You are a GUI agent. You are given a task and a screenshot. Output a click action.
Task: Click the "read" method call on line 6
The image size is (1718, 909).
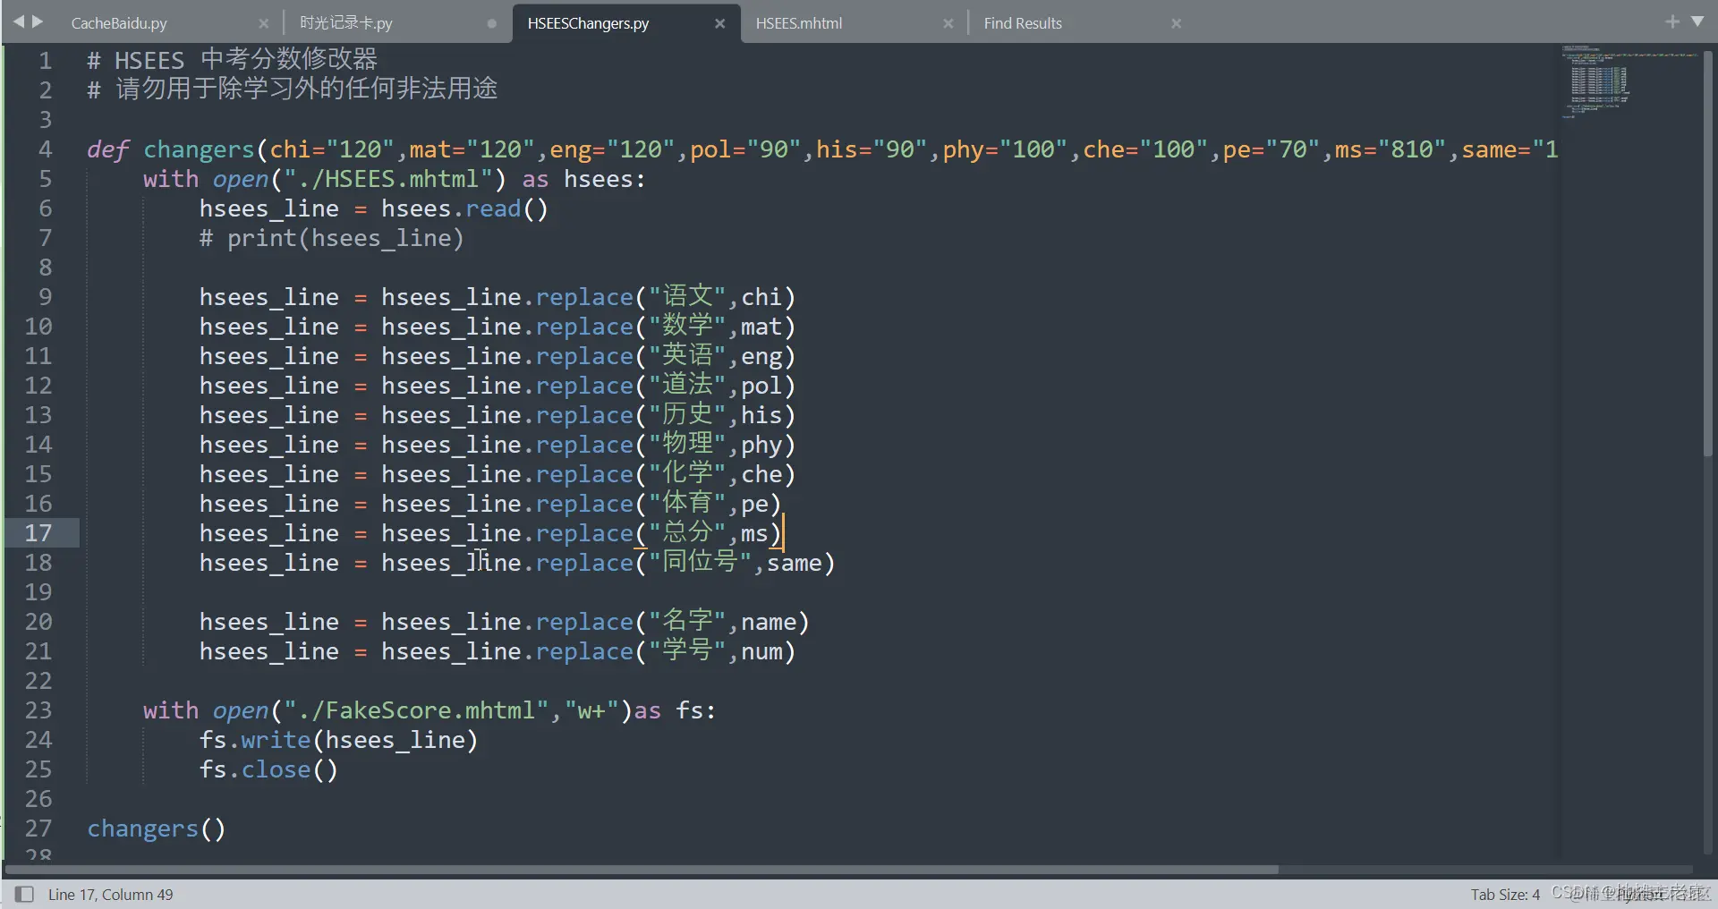(x=493, y=208)
